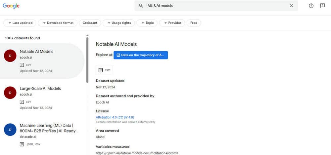Screen dimensions: 331x155
Task: Click the 100+ datasets found text
Action: tap(23, 38)
